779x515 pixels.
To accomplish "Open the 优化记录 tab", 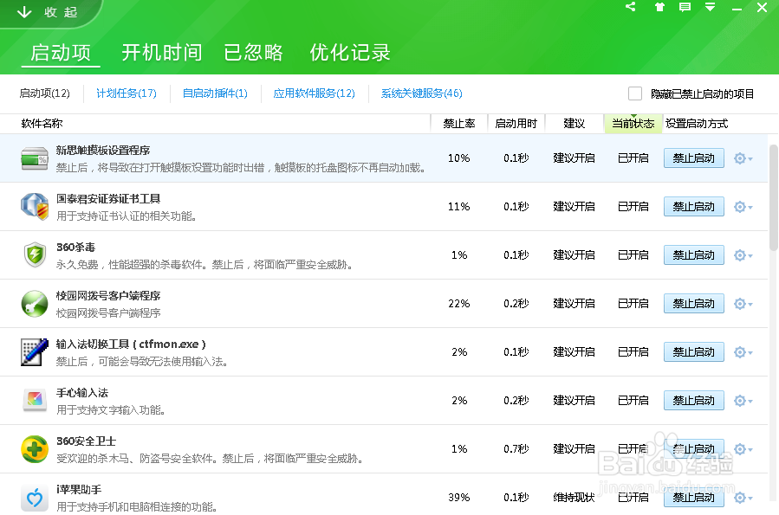I will (350, 52).
